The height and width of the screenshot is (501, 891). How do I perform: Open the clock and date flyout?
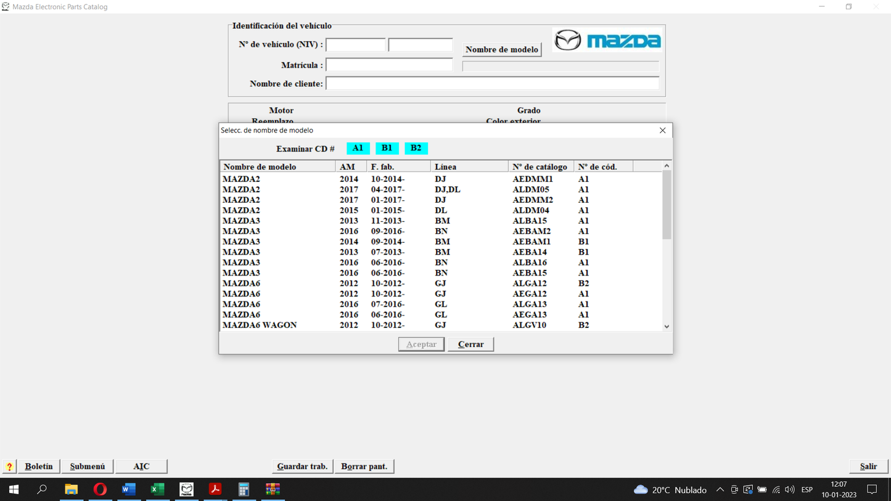839,490
